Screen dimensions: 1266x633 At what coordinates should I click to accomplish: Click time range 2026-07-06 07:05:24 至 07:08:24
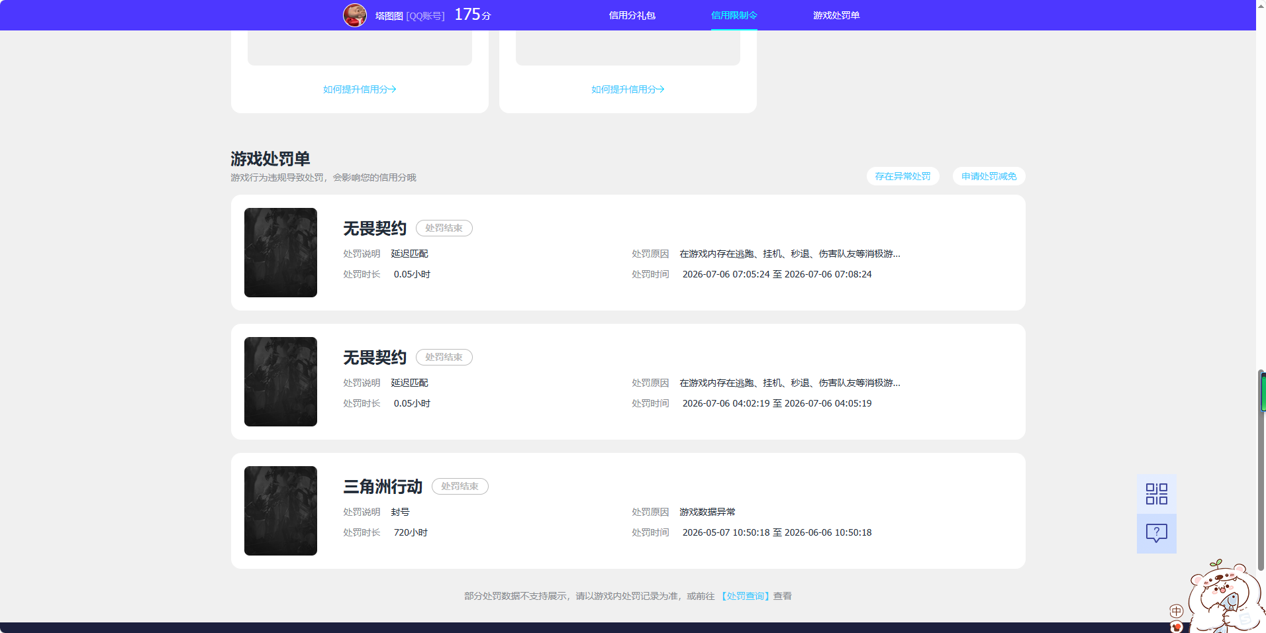(777, 274)
